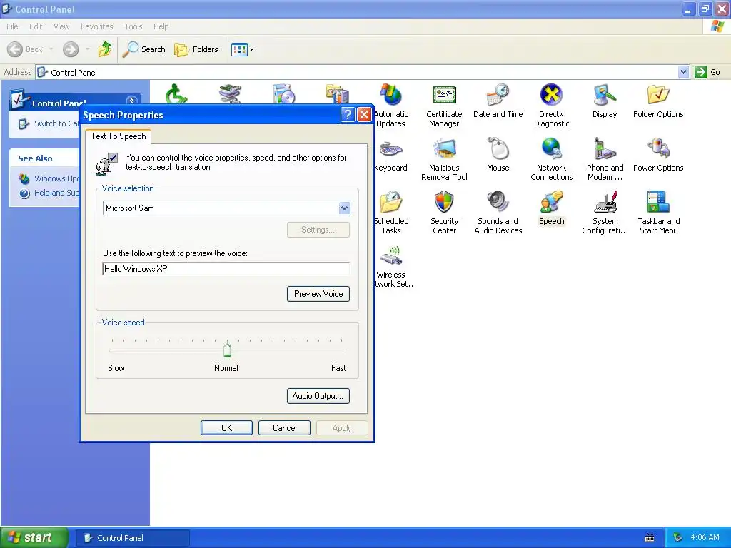Click OK in Speech Properties

click(226, 428)
